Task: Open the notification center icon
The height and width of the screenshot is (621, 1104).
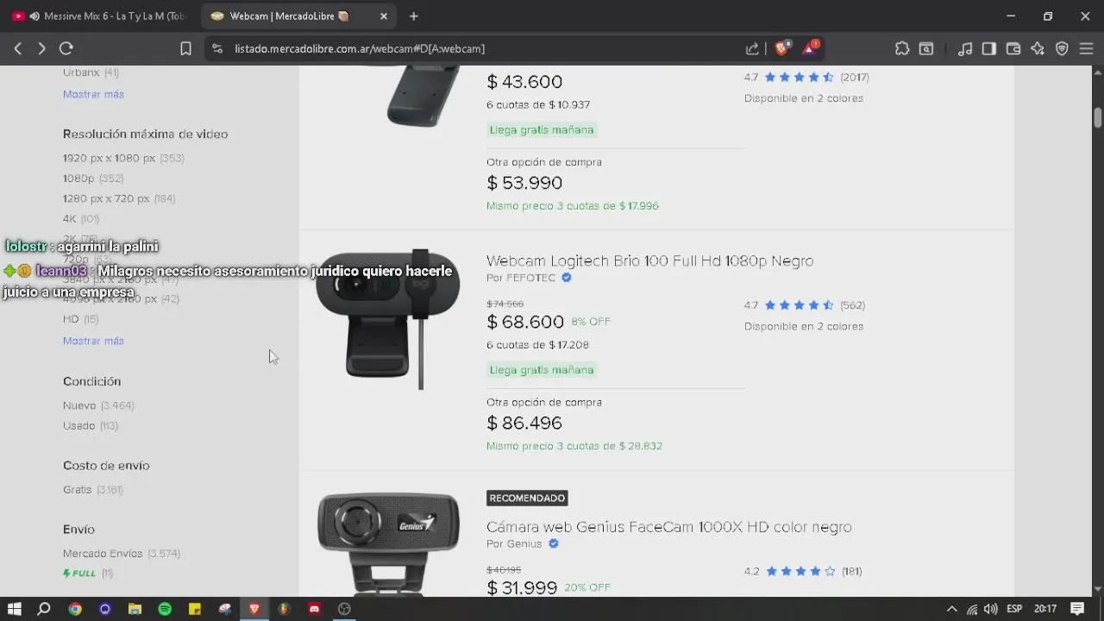Action: (1077, 609)
